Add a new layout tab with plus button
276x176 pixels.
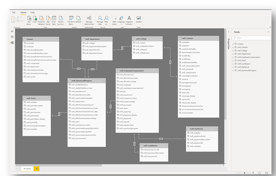(37, 169)
